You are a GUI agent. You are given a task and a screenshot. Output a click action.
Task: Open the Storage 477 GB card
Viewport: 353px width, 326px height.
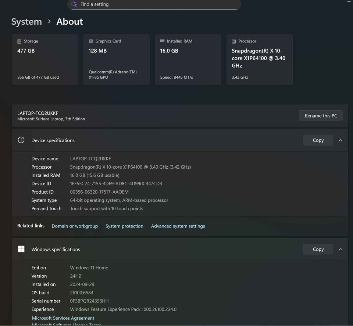[45, 60]
